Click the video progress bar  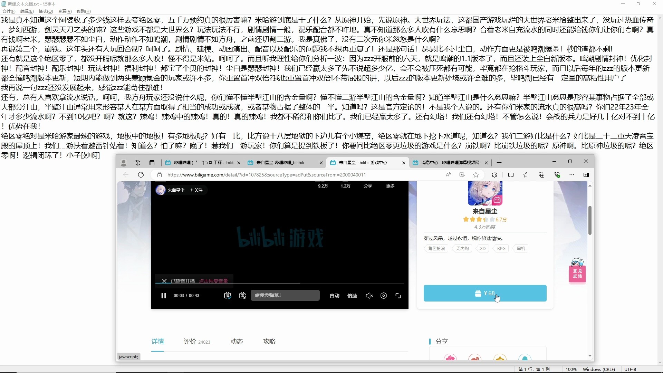(280, 283)
